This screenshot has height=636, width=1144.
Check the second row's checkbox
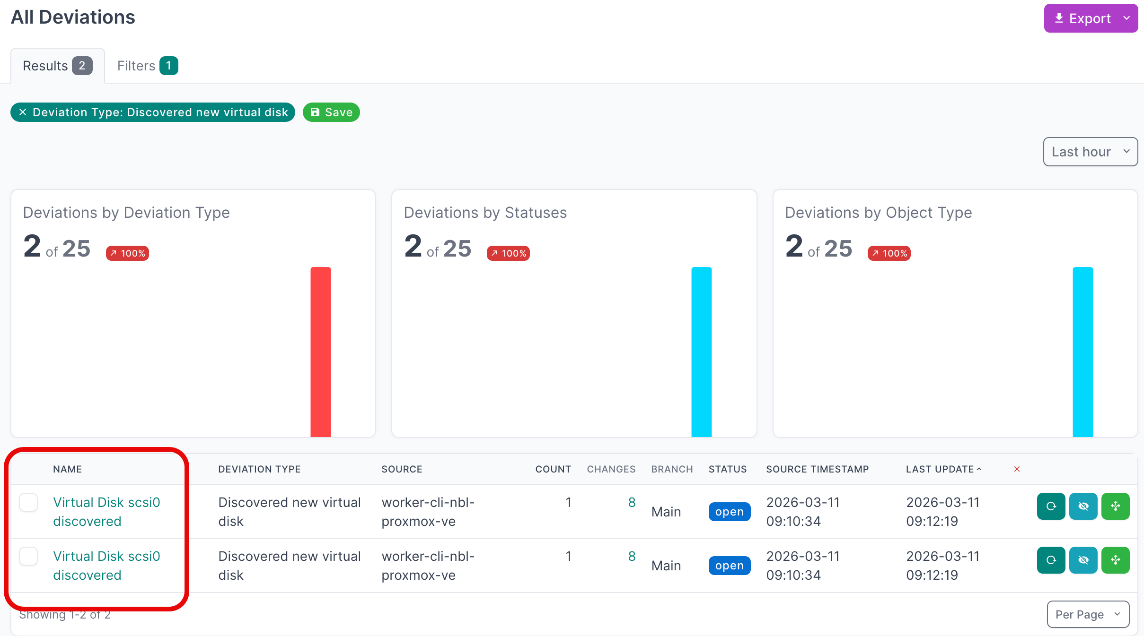click(28, 556)
